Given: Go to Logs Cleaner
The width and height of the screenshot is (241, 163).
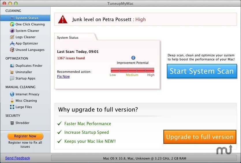Looking at the screenshot, I should 25,37.
